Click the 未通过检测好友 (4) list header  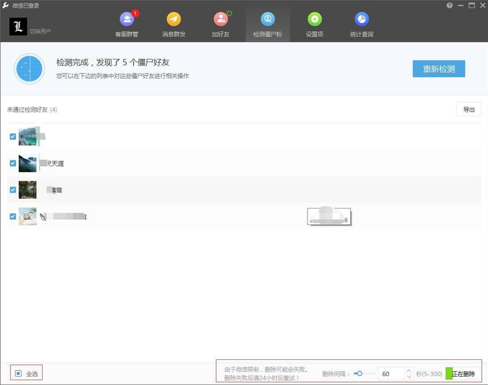32,110
